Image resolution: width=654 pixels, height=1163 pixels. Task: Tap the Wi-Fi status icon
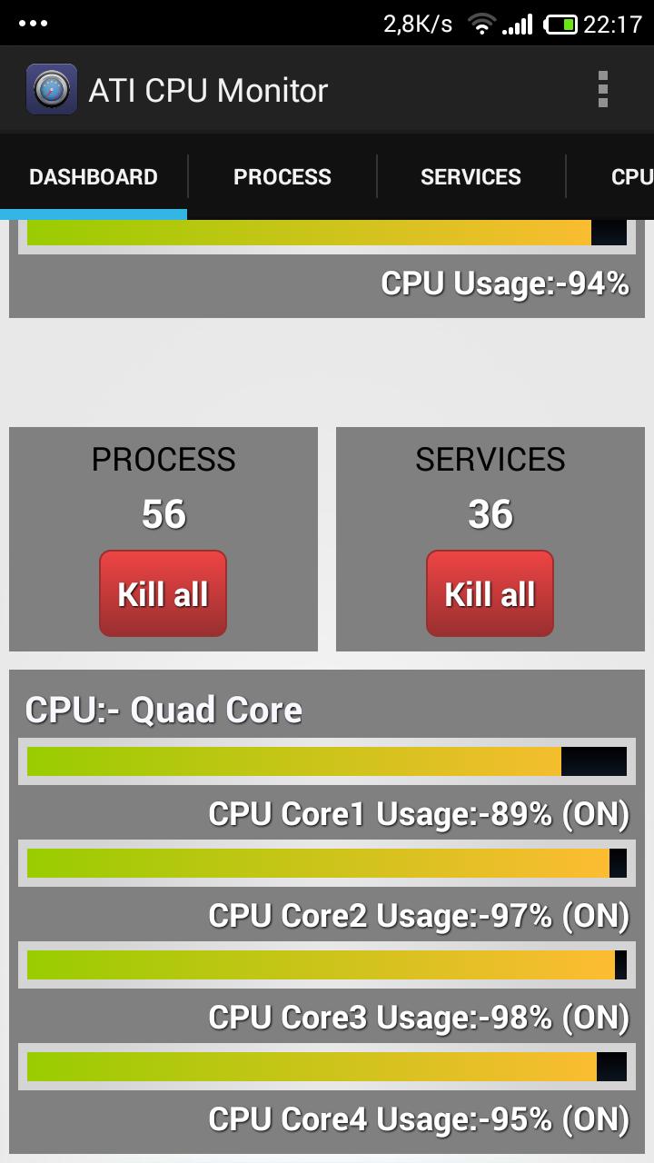click(481, 25)
